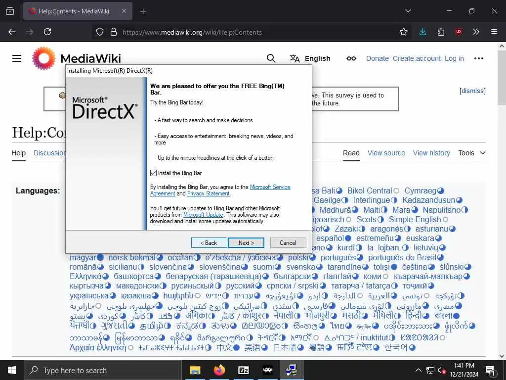Click the site padlock icon
Image resolution: width=506 pixels, height=380 pixels.
click(x=113, y=32)
